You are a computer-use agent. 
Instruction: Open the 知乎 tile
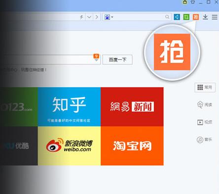coord(69,107)
